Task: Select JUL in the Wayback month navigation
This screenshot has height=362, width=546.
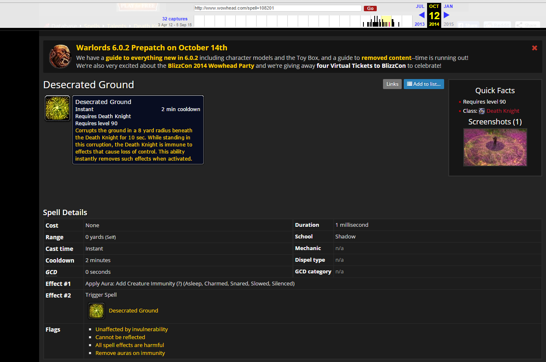Action: [420, 6]
